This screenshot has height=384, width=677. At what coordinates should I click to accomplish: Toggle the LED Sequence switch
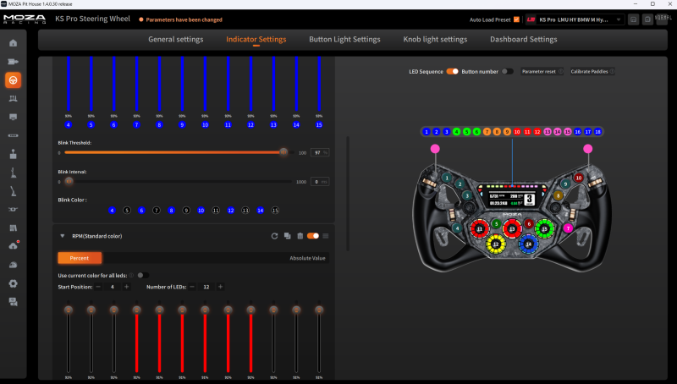coord(452,72)
